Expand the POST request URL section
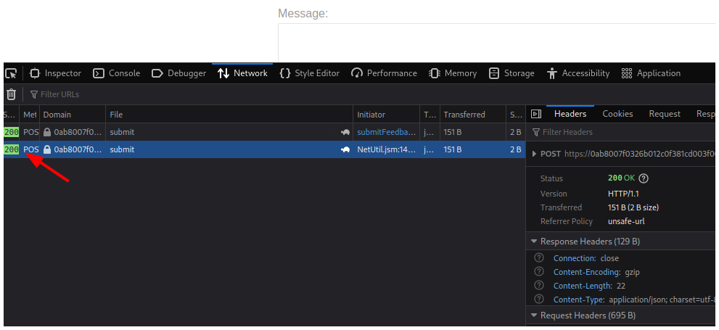 [535, 154]
